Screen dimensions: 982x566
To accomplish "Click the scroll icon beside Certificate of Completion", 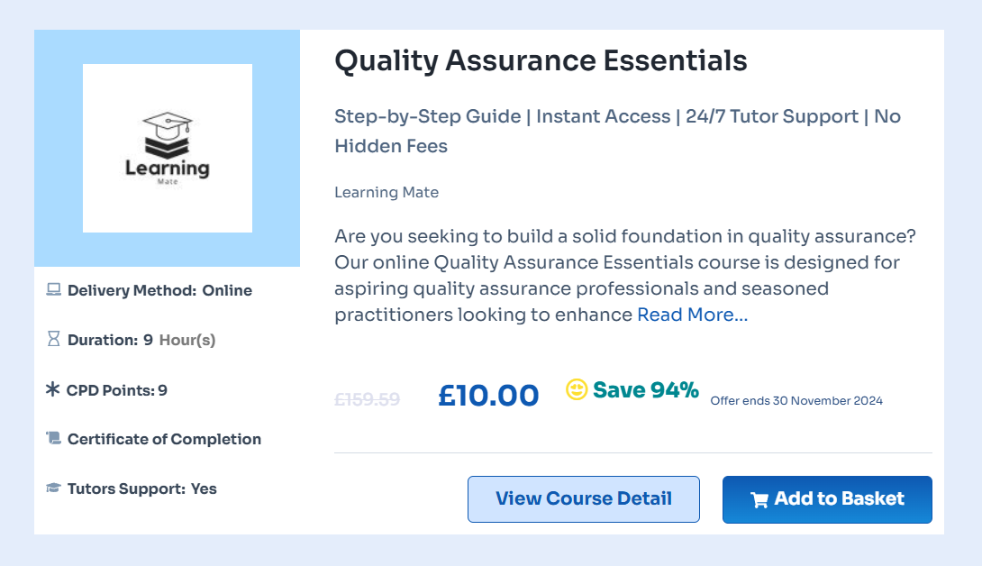I will (53, 439).
